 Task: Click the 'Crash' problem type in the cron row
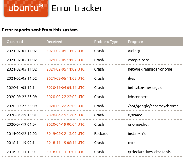tap(99, 143)
